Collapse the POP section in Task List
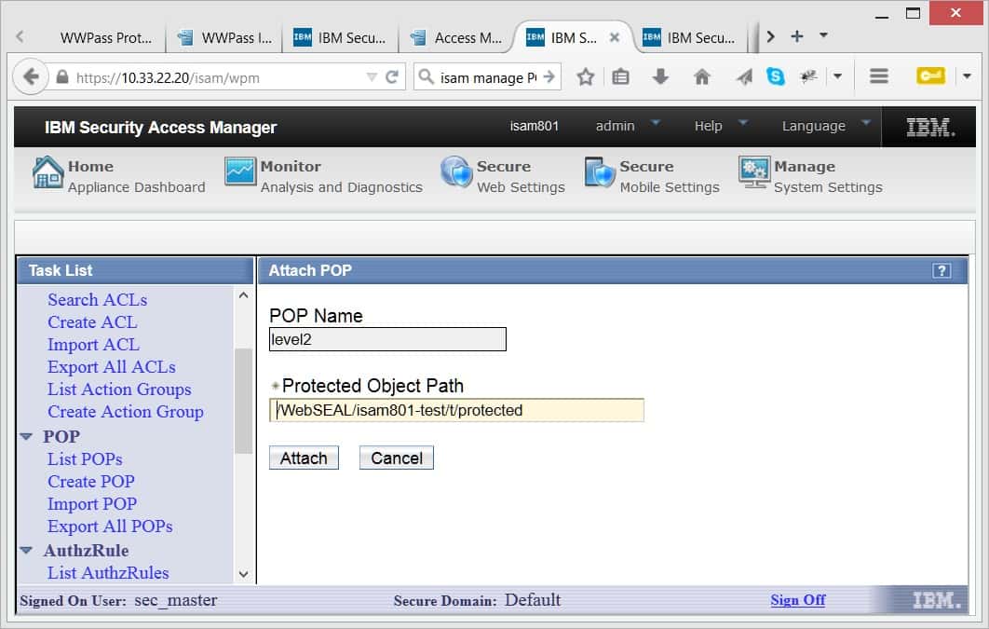 click(x=26, y=436)
